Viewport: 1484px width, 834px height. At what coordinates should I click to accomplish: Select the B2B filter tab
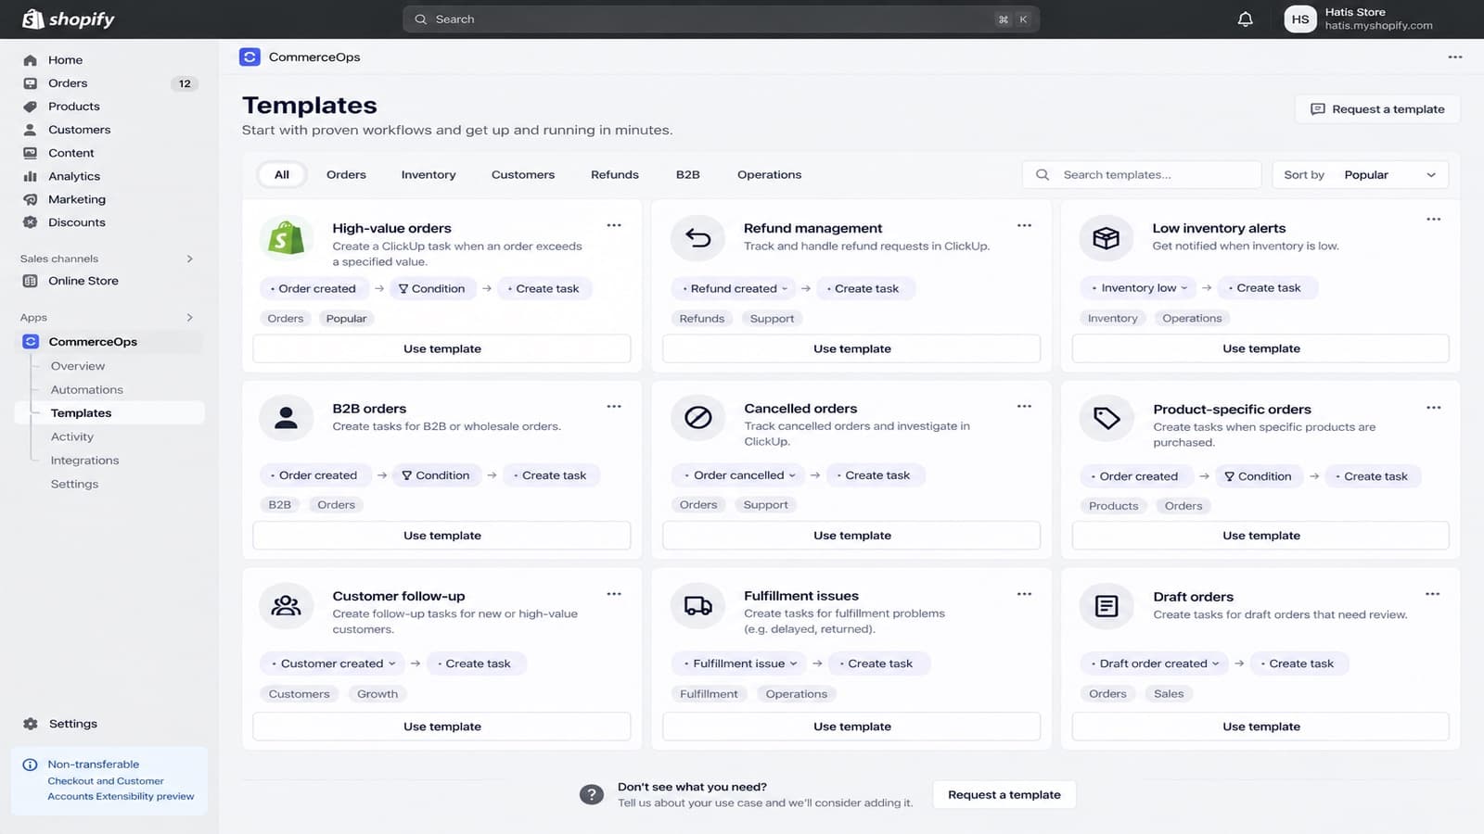click(687, 174)
